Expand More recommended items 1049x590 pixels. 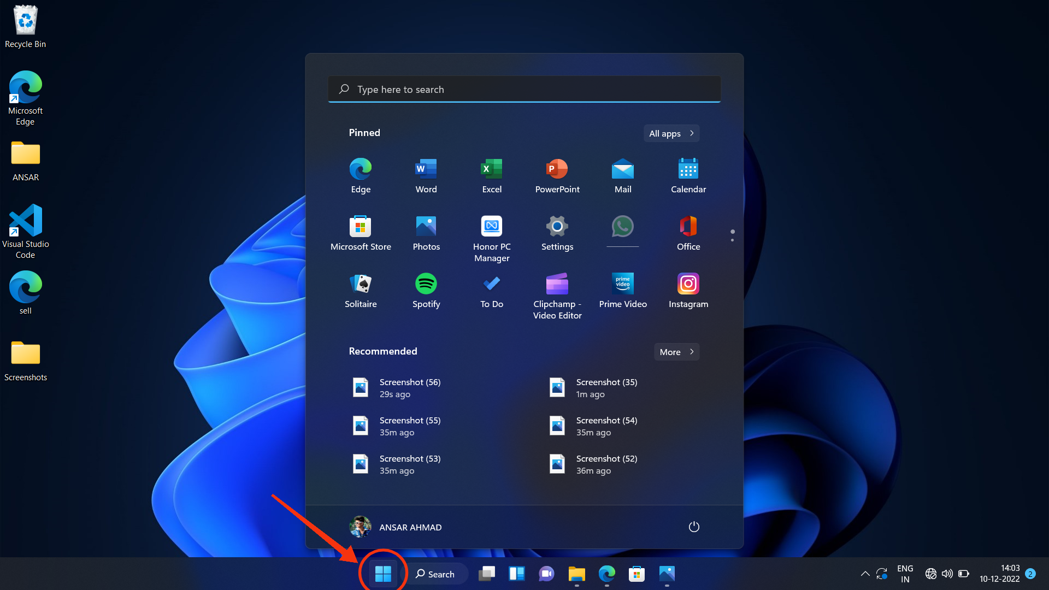pyautogui.click(x=676, y=352)
